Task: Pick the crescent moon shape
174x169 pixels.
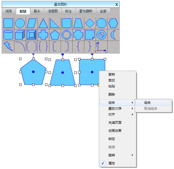Action: coord(113,35)
